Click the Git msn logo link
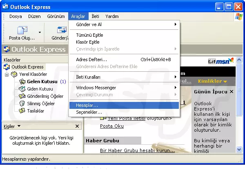 point(221,61)
